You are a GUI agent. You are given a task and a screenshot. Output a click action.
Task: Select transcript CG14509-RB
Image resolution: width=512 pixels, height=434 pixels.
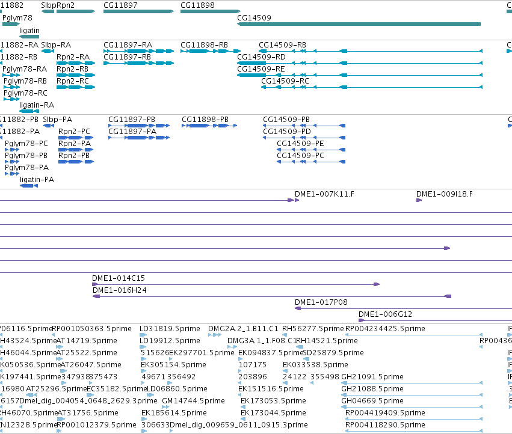pyautogui.click(x=282, y=44)
